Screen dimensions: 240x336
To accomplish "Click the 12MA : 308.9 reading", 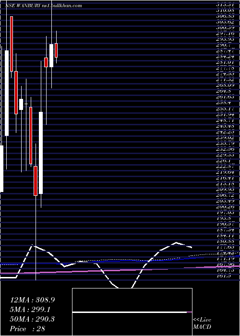I will [x=32, y=300].
